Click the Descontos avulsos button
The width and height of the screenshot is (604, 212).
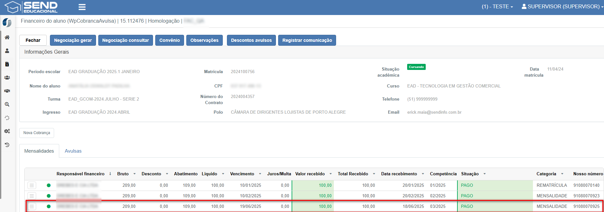point(251,40)
